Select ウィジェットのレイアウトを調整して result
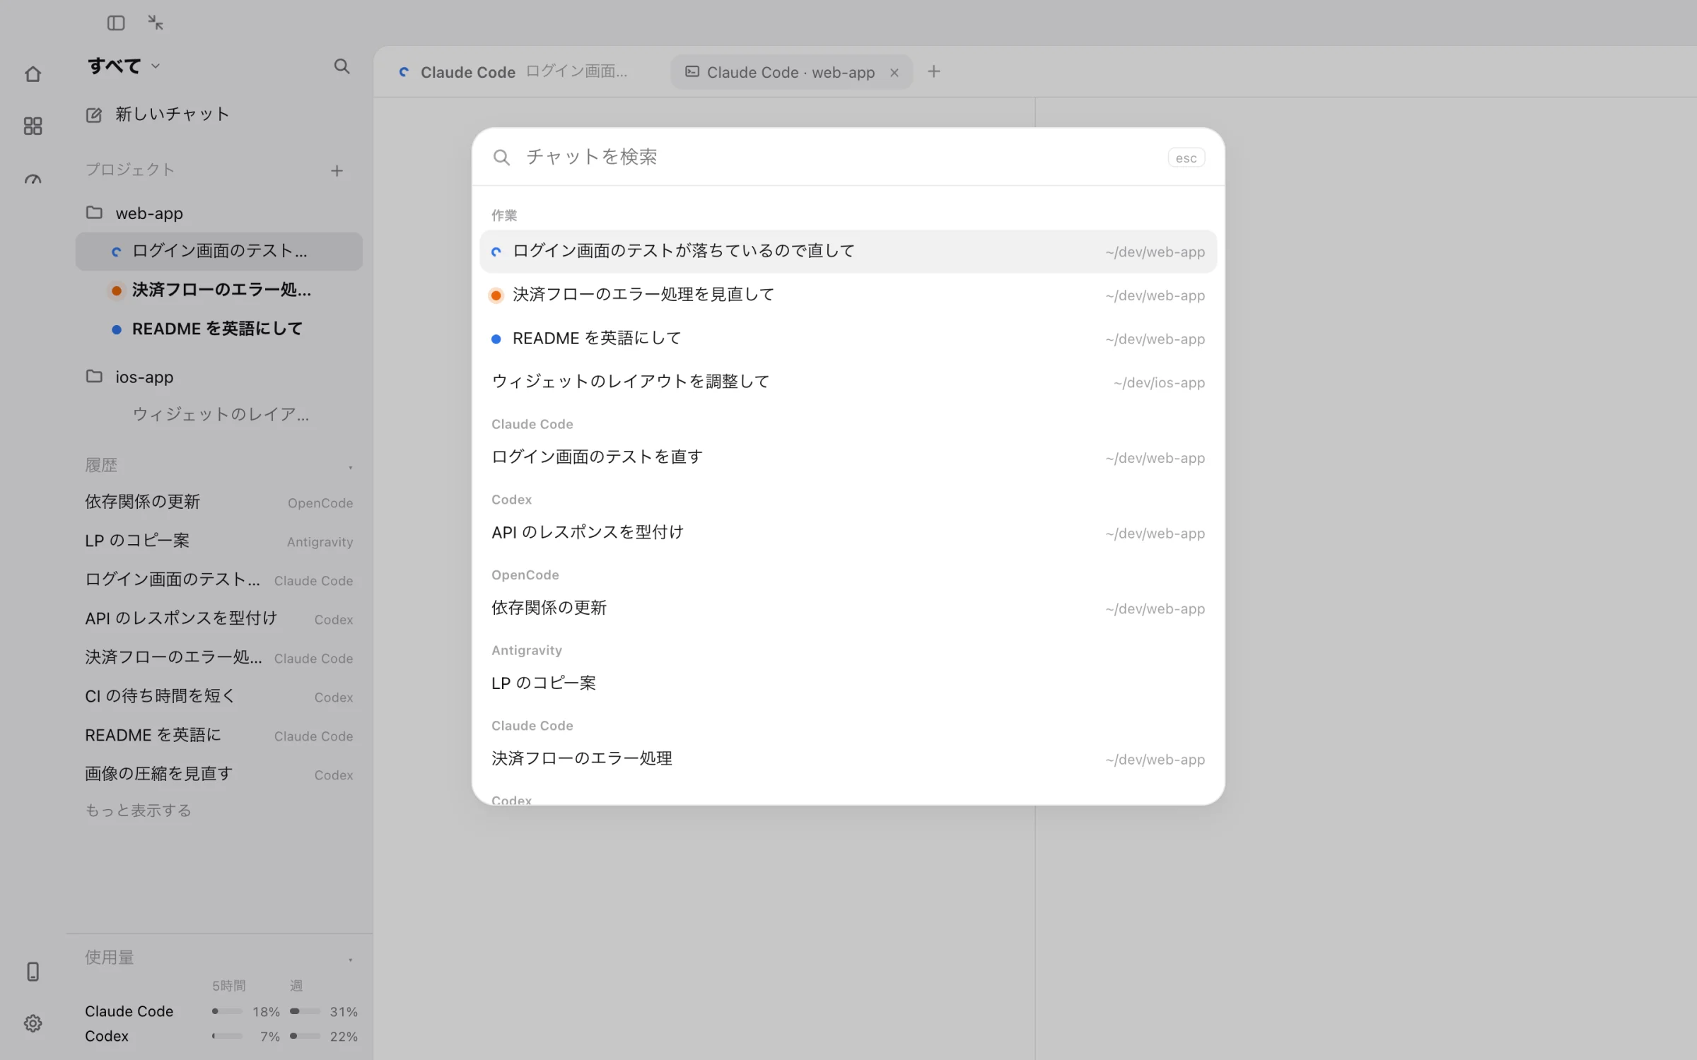1697x1060 pixels. pos(848,382)
